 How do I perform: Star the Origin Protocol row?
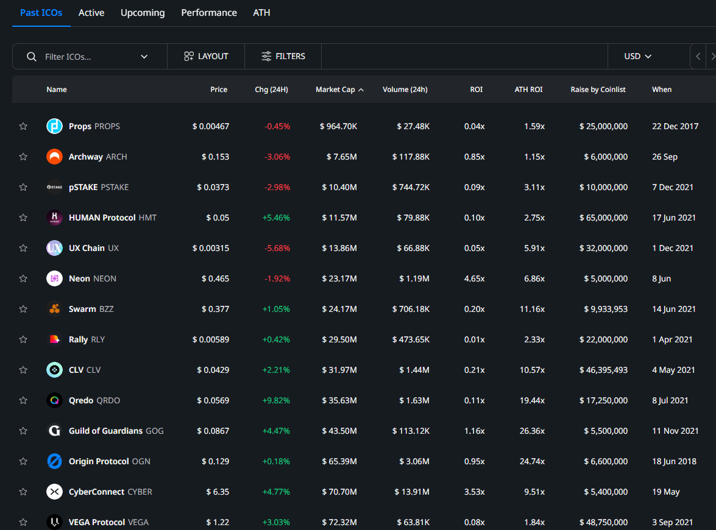(x=23, y=461)
